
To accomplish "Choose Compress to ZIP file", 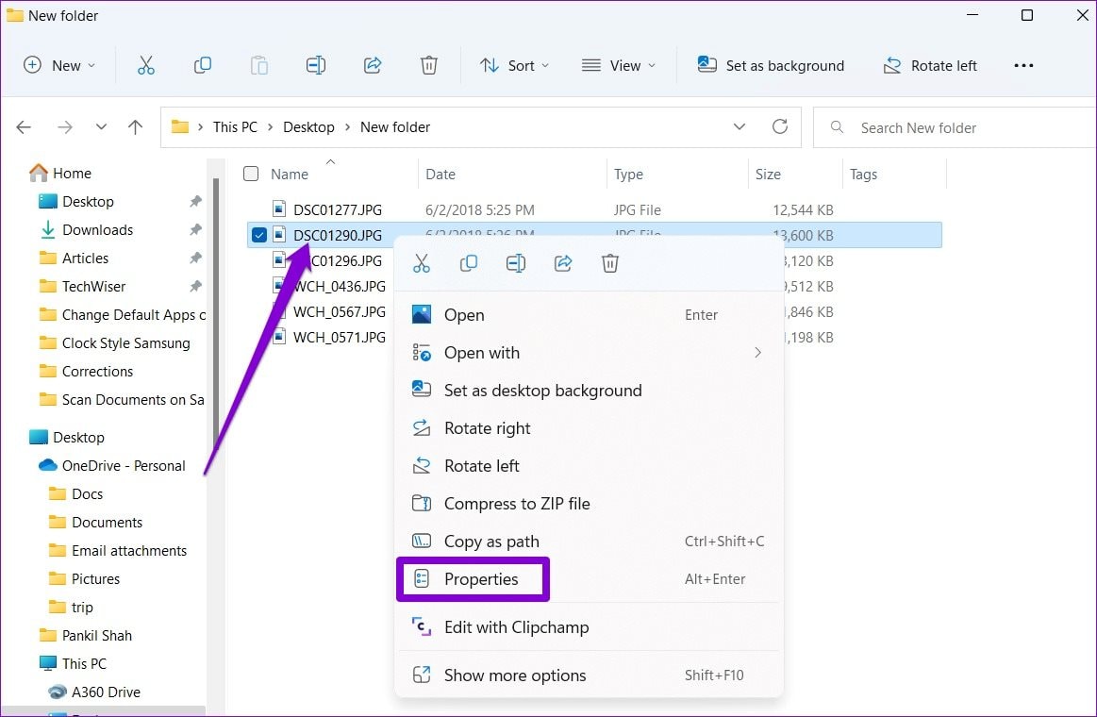I will tap(590, 504).
